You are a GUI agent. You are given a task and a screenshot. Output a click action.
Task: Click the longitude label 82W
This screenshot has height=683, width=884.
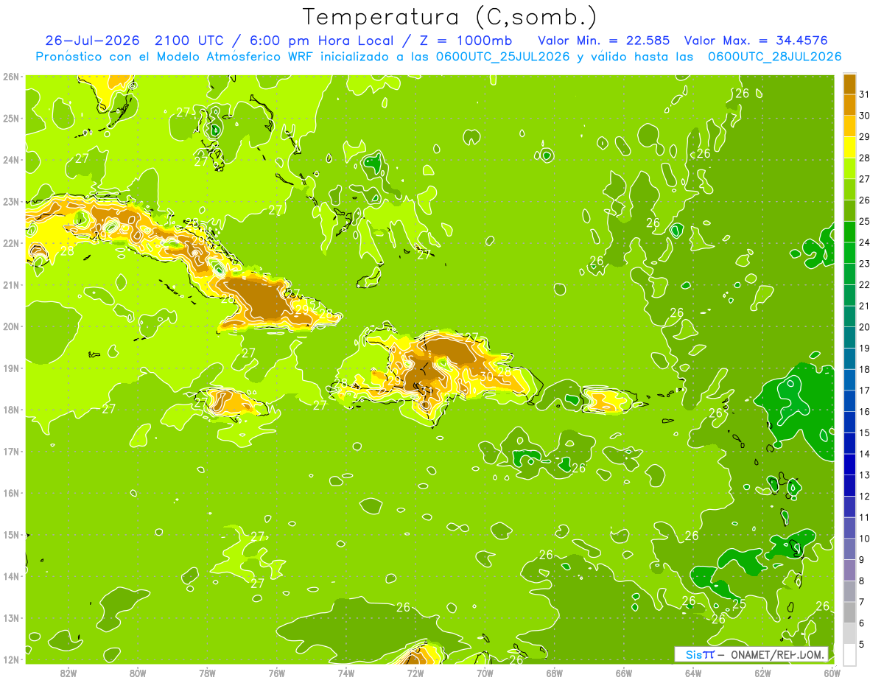(x=69, y=673)
